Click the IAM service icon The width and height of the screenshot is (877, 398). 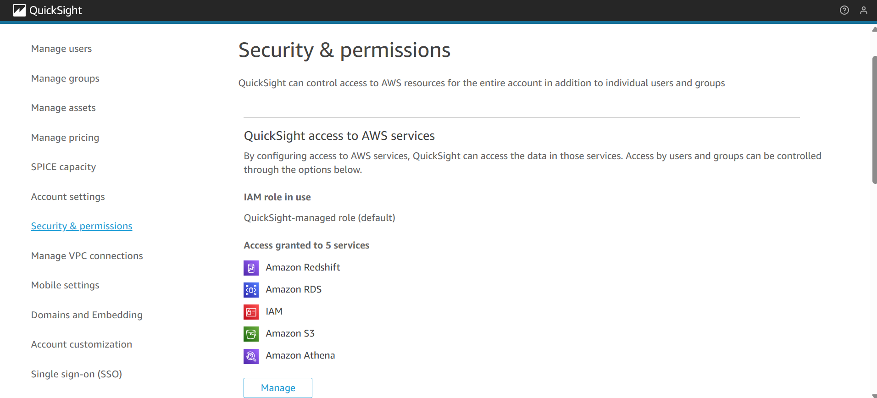[251, 312]
